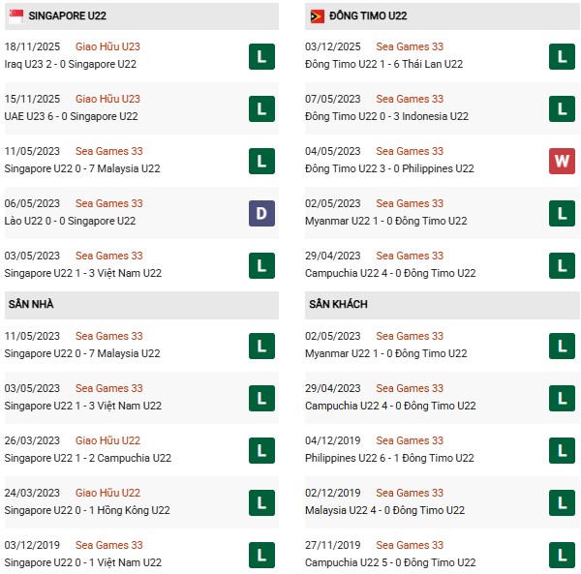Image resolution: width=581 pixels, height=574 pixels.
Task: Click L badge for UAE U23 match
Action: coord(260,108)
